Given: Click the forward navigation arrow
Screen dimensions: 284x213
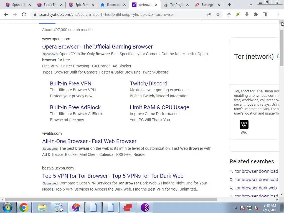Looking at the screenshot, I should tap(15, 14).
